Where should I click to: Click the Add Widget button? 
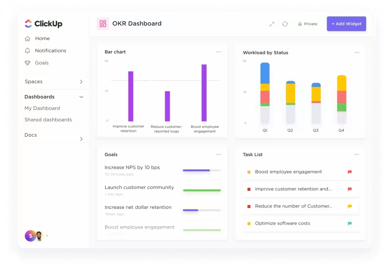pos(347,24)
